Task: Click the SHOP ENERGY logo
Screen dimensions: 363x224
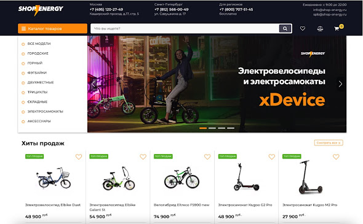Action: click(41, 10)
